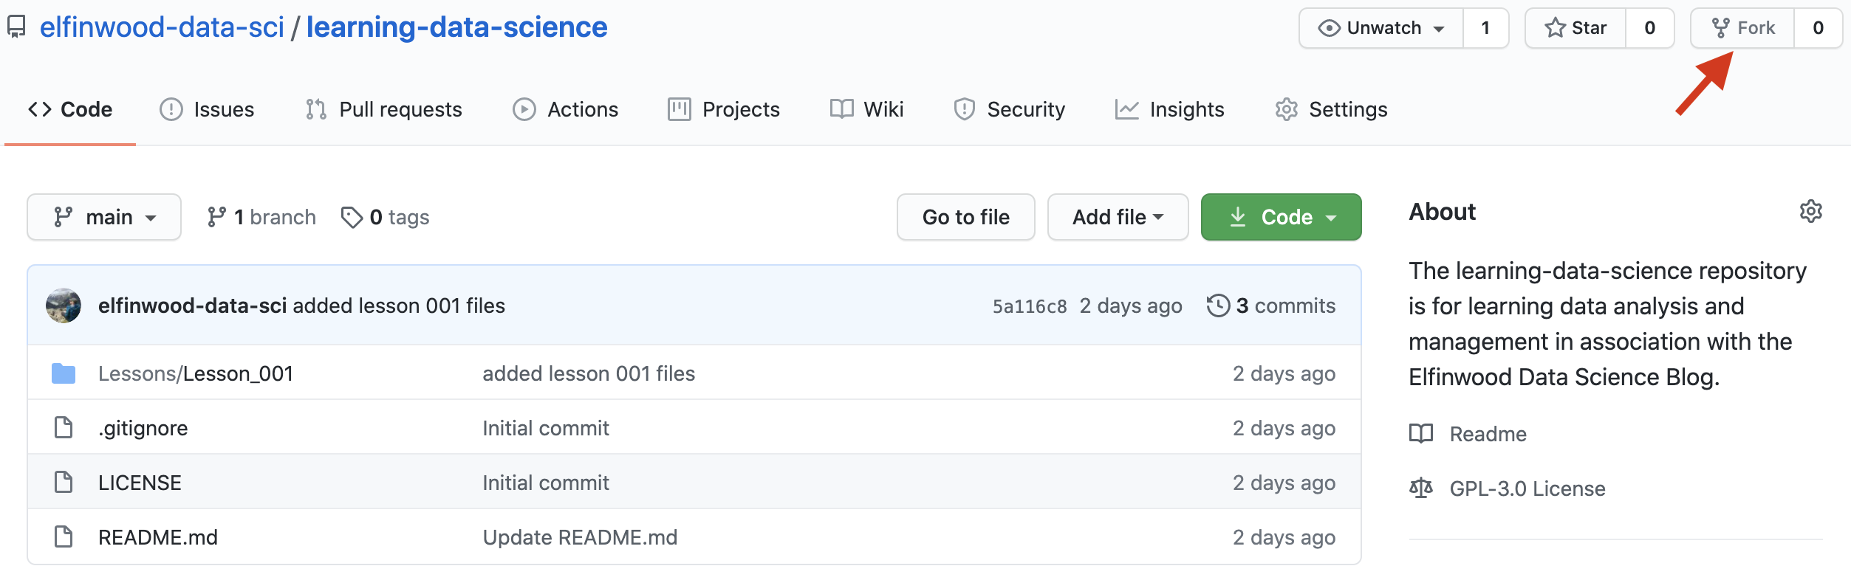
Task: Click the repository book icon beside the title
Action: [16, 27]
